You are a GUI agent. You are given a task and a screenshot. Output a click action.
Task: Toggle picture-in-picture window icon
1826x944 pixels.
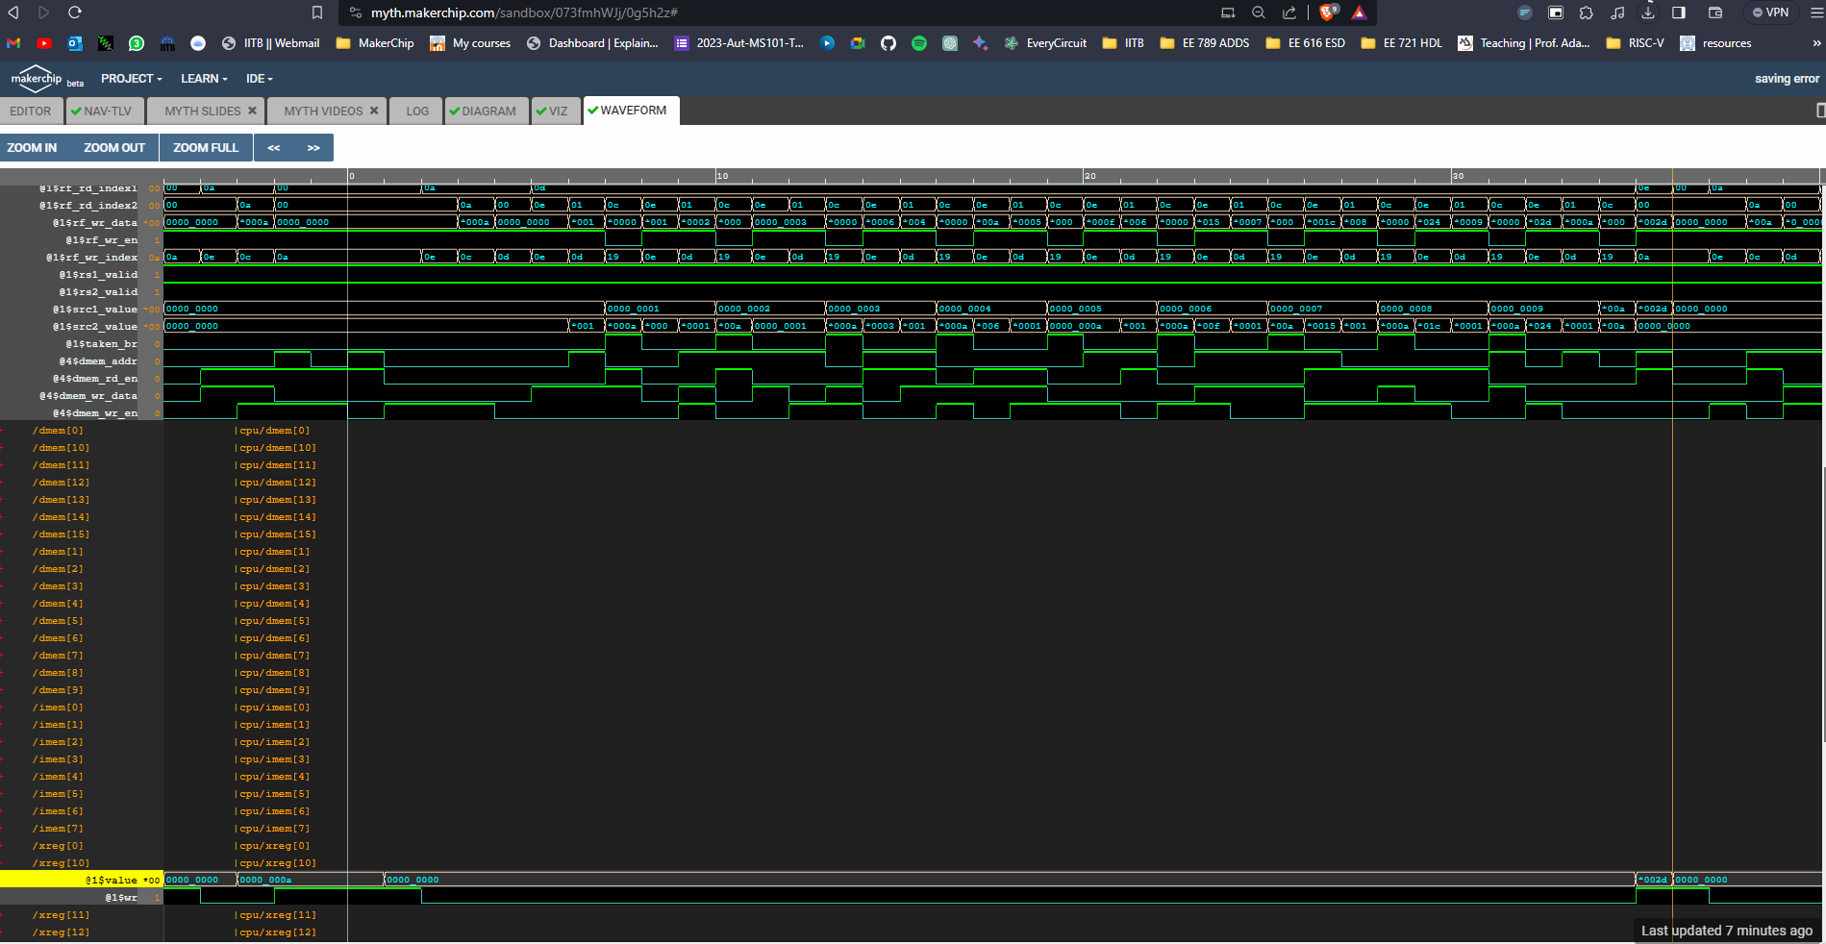coord(1556,12)
